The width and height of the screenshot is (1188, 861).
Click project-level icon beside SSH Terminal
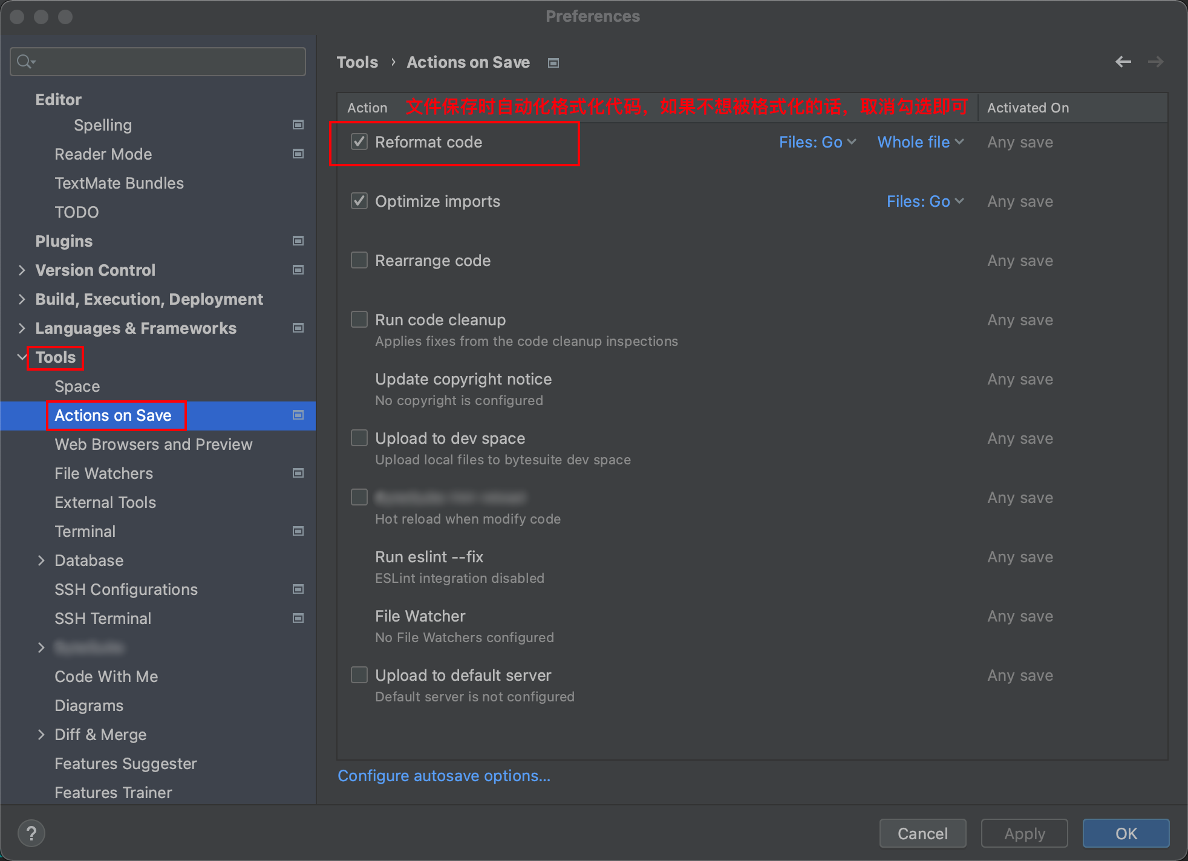coord(298,618)
